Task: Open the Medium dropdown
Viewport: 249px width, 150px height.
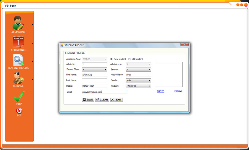Action: pos(138,86)
